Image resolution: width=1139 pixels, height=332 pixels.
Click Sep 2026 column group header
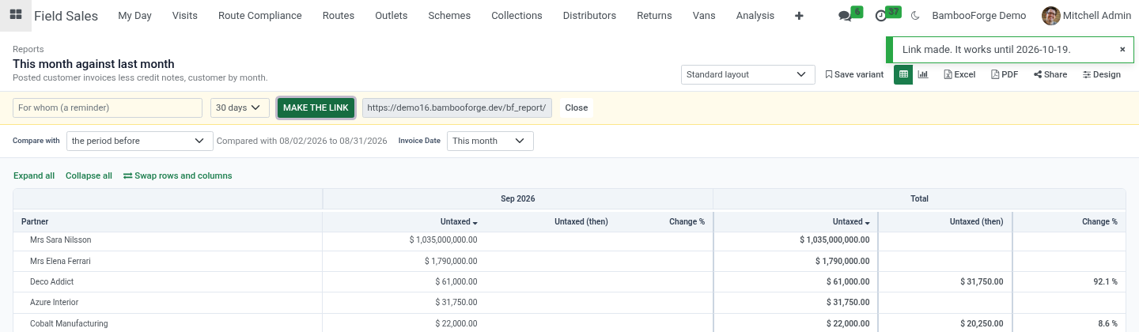click(518, 199)
